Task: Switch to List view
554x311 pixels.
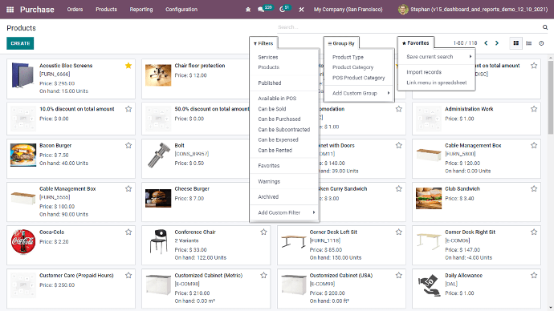Action: click(x=528, y=43)
